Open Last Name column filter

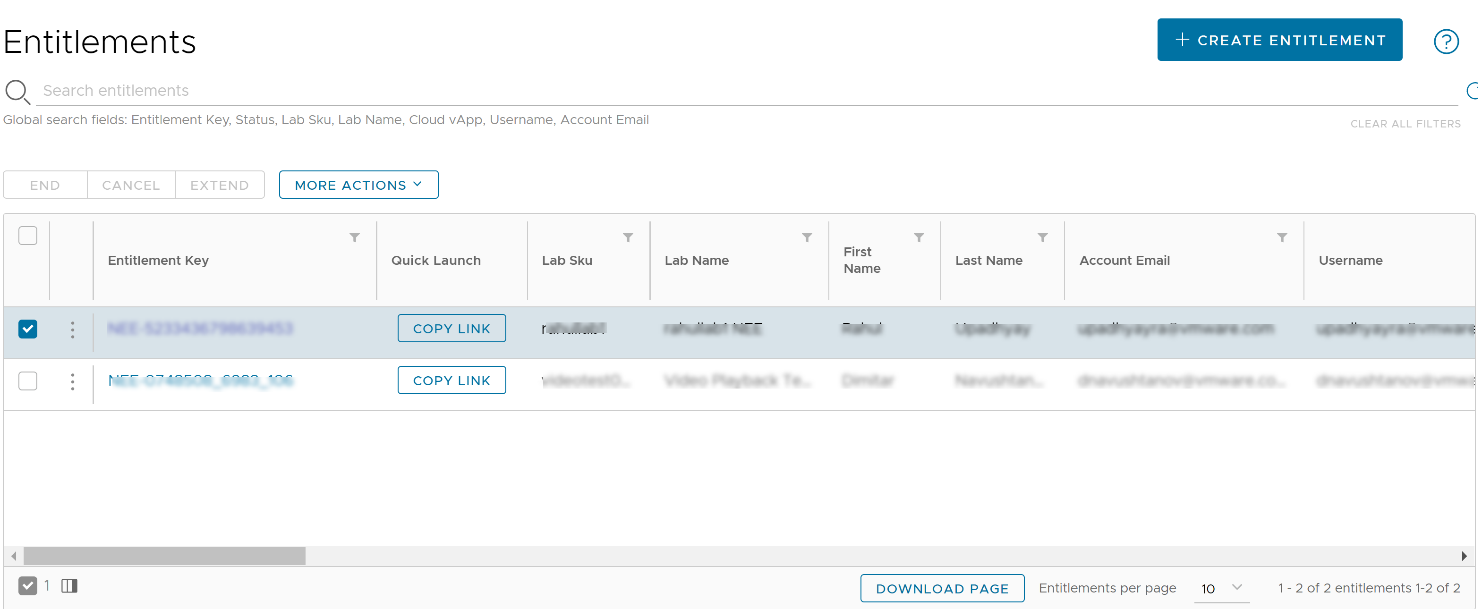(x=1042, y=237)
